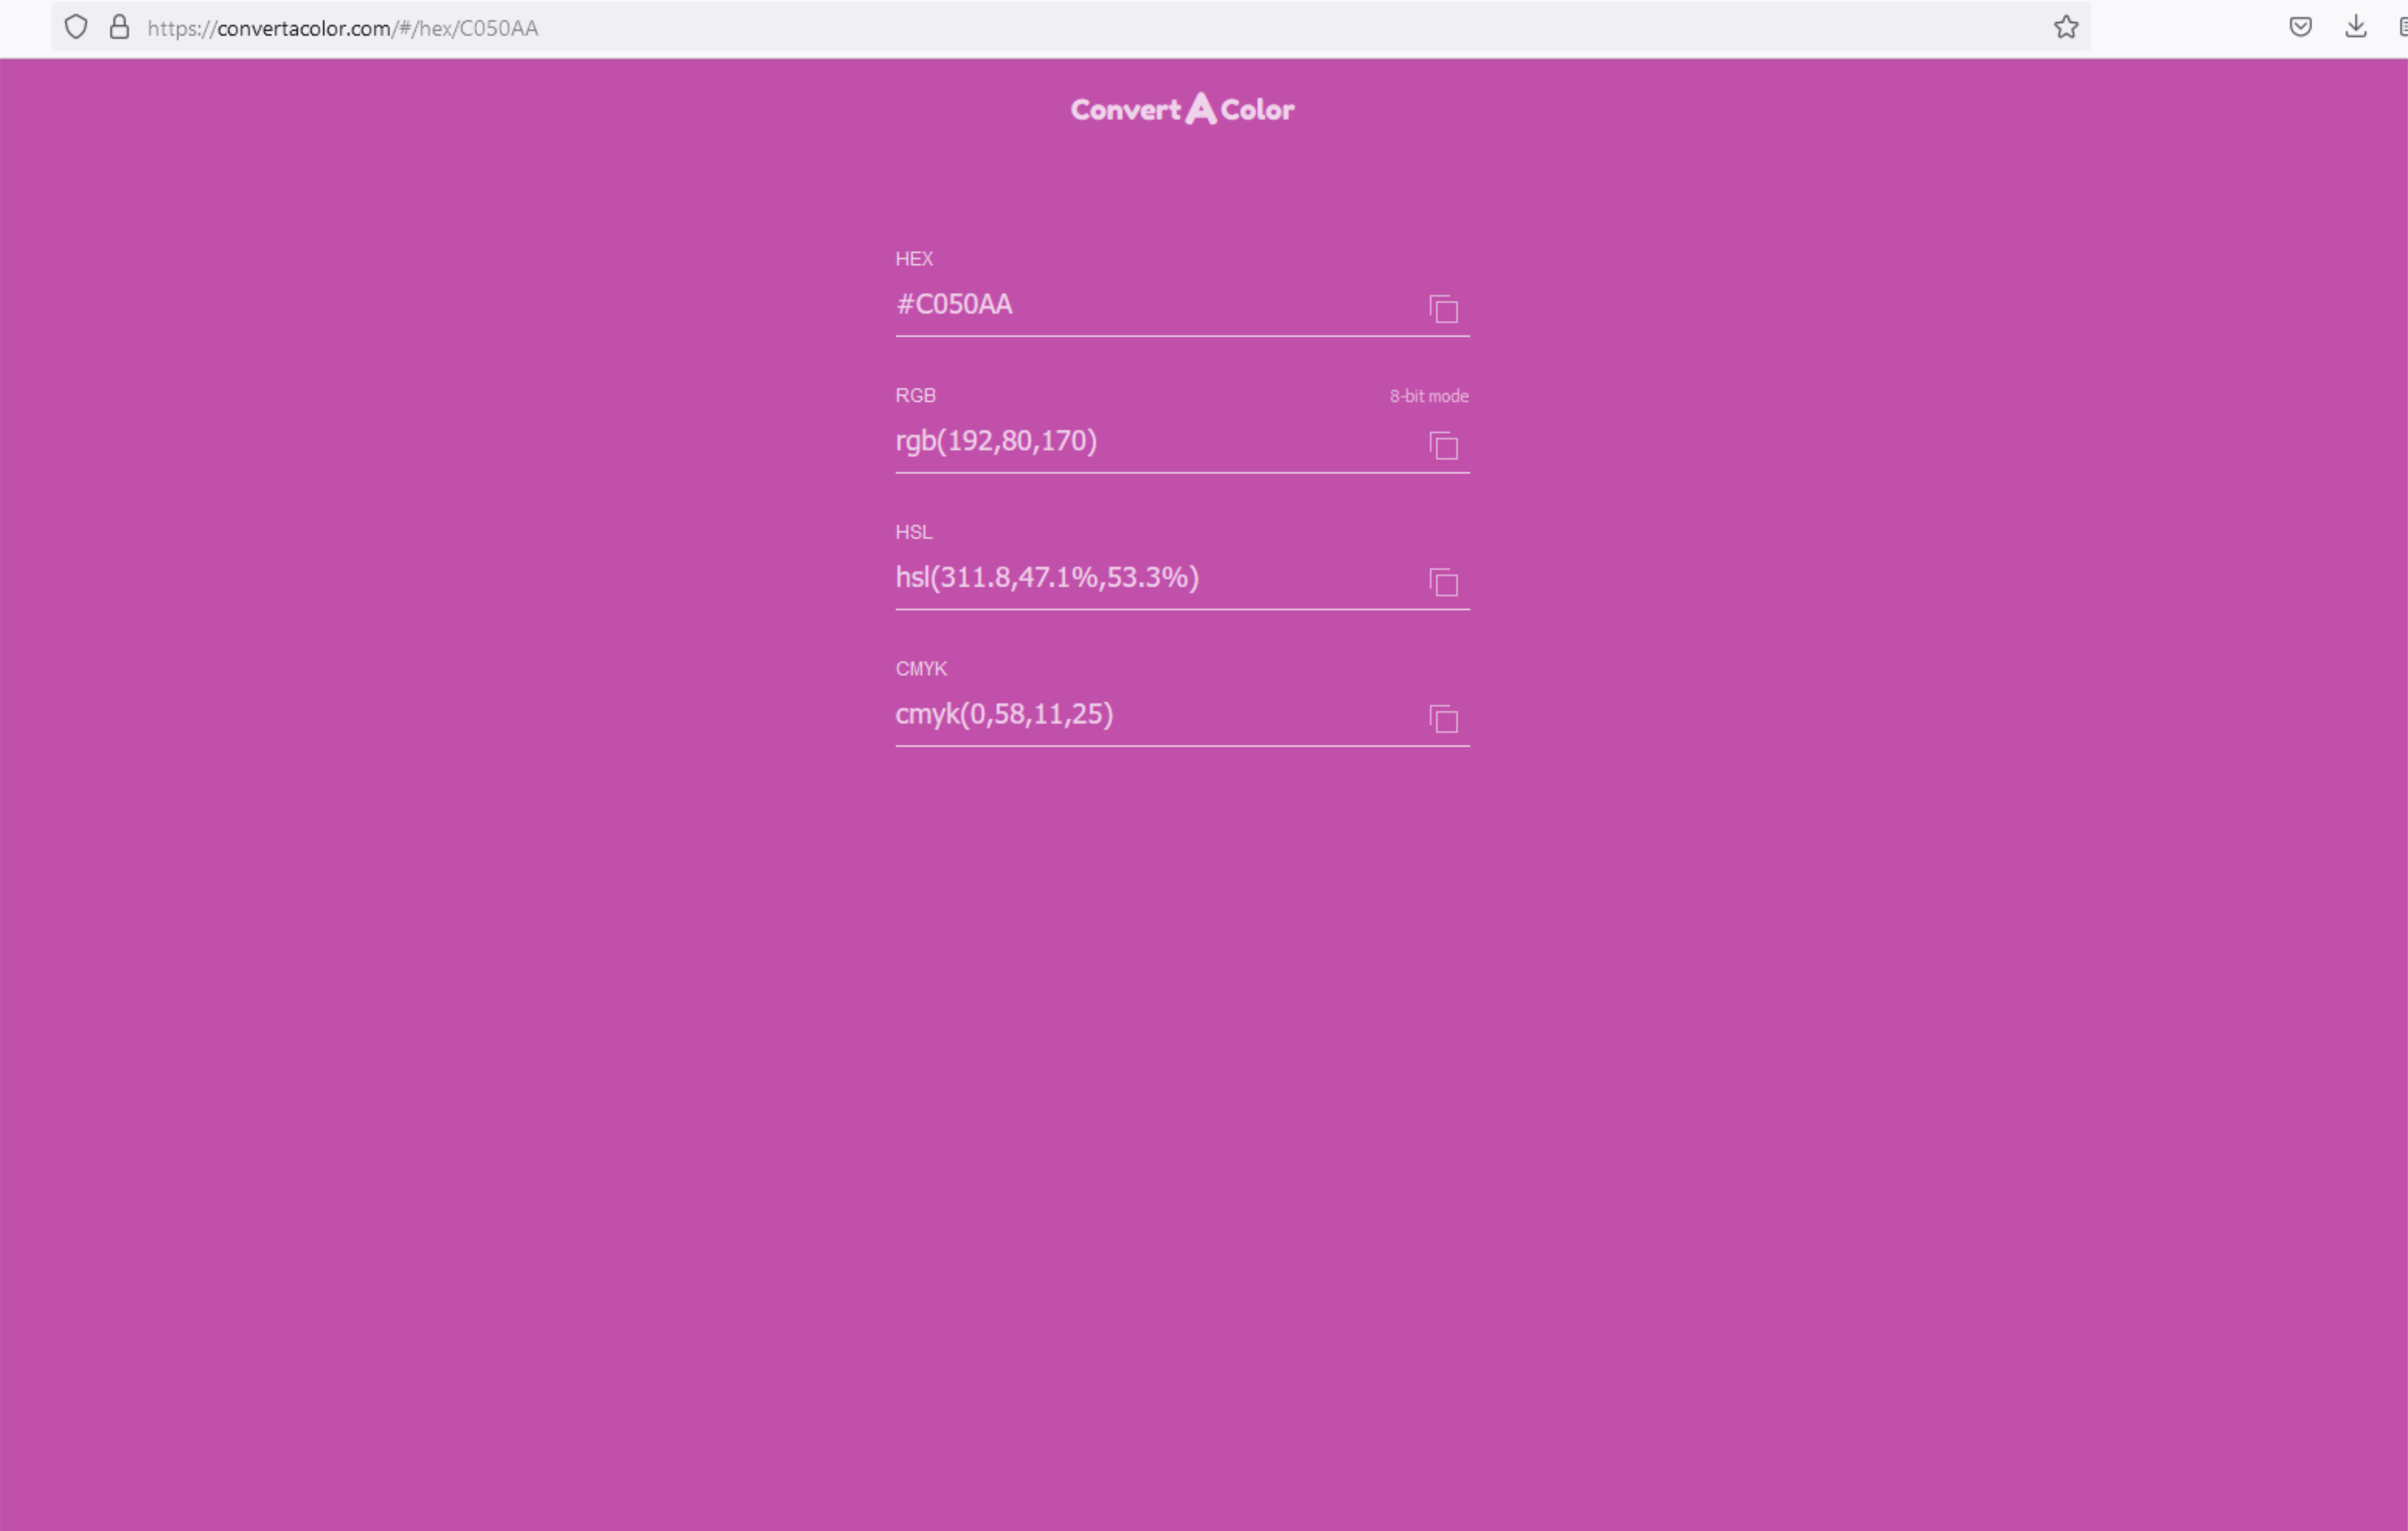
Task: Copy the RGB value to clipboard
Action: [1443, 446]
